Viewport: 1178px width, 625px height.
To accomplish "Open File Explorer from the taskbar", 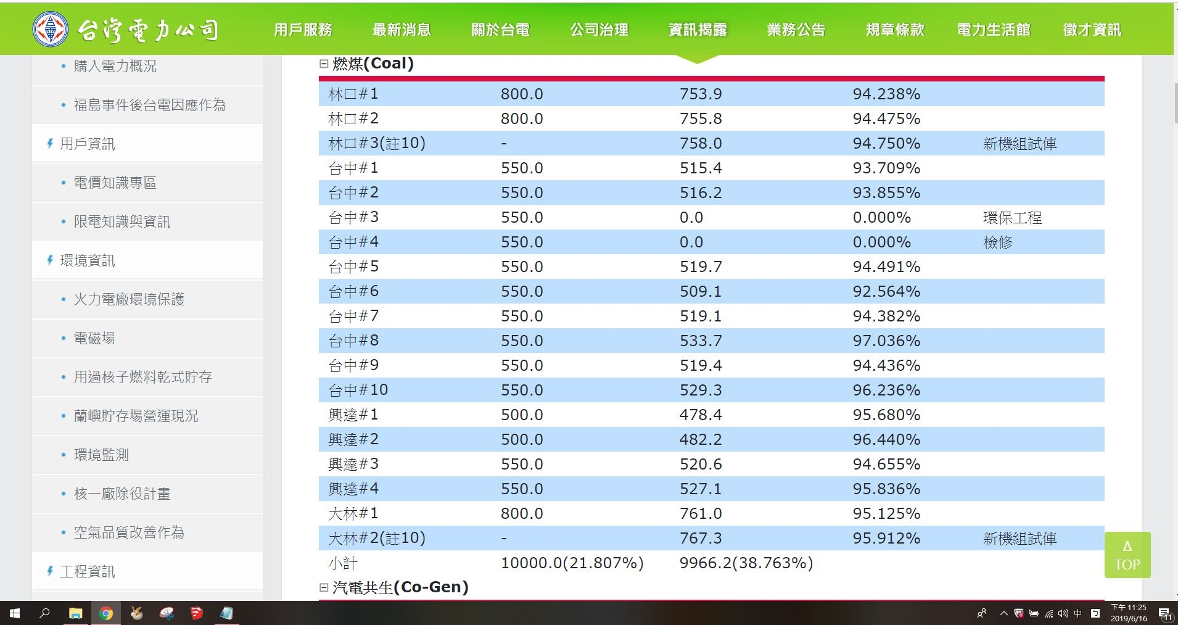I will tap(75, 613).
